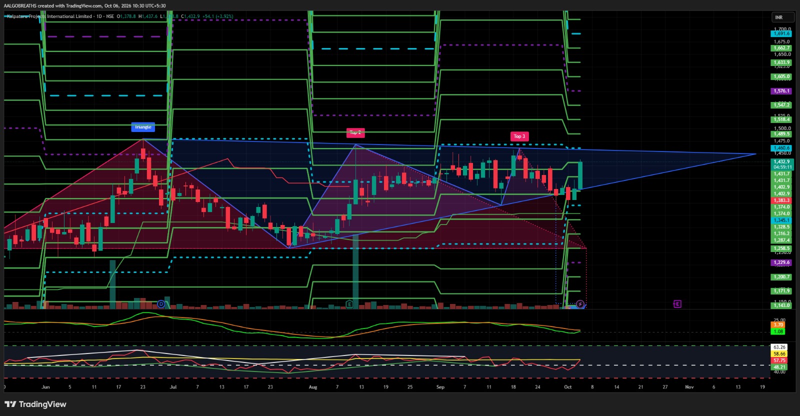Image resolution: width=800 pixels, height=416 pixels.
Task: Click the cyan 1,691.6 price label
Action: tap(781, 33)
